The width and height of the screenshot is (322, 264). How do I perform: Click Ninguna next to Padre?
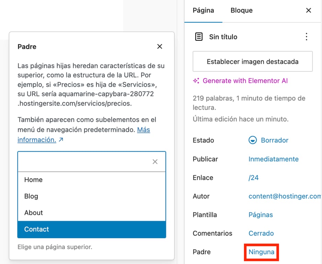(261, 252)
